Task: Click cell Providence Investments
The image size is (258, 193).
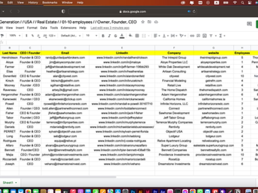Action: point(174,155)
